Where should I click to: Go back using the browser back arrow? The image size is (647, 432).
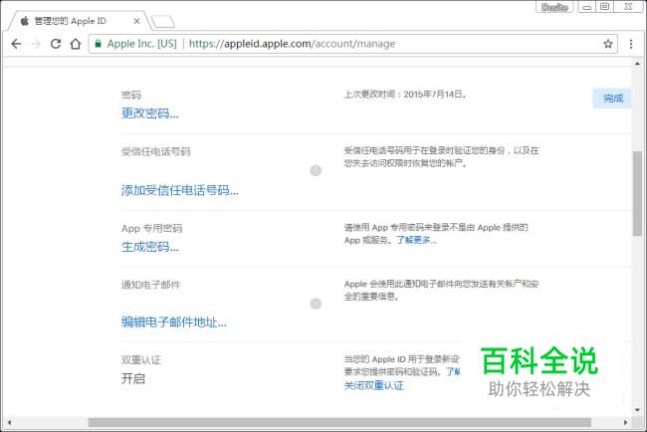coord(16,44)
